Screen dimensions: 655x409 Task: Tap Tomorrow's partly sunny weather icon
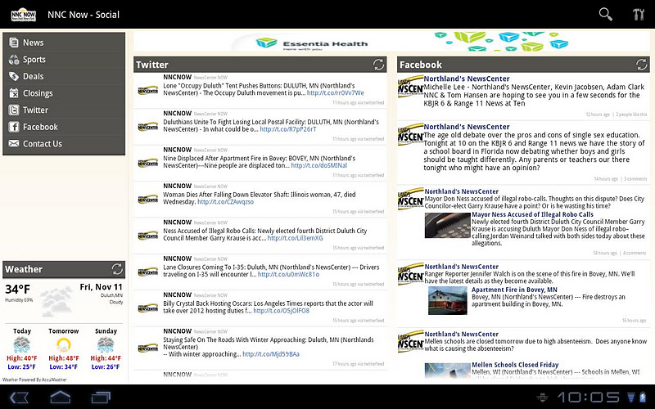64,345
